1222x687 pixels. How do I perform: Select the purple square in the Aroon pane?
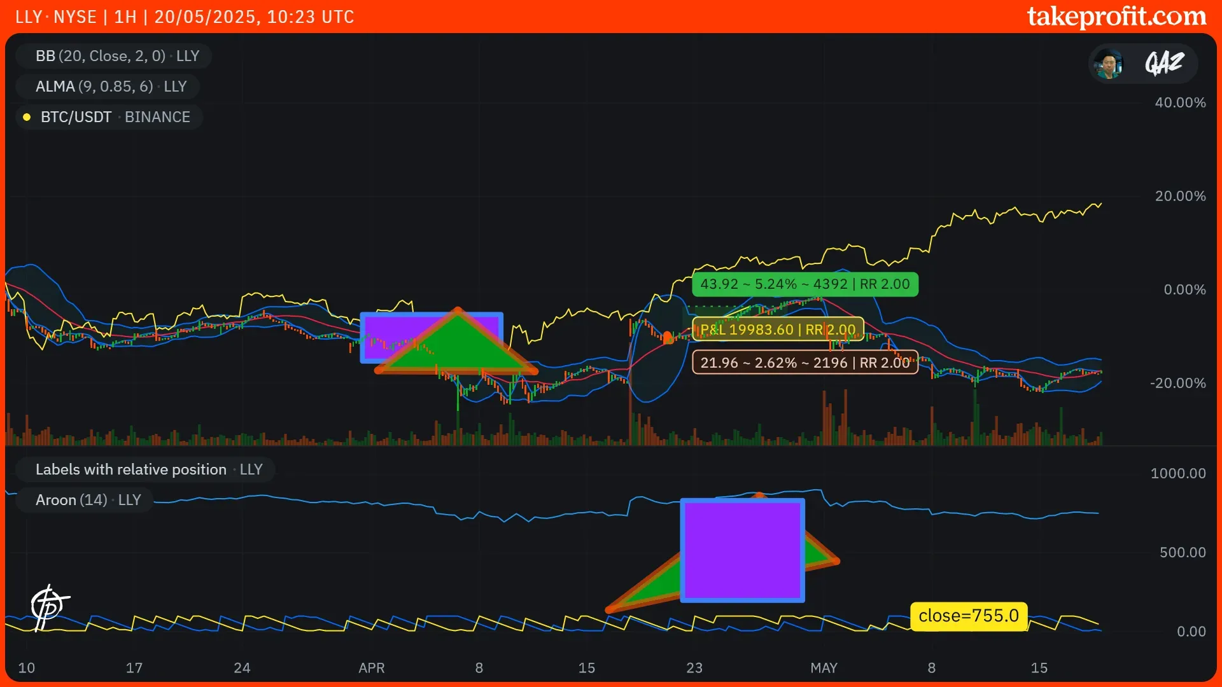pyautogui.click(x=742, y=551)
